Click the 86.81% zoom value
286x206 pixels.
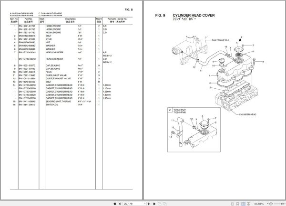tap(259, 204)
